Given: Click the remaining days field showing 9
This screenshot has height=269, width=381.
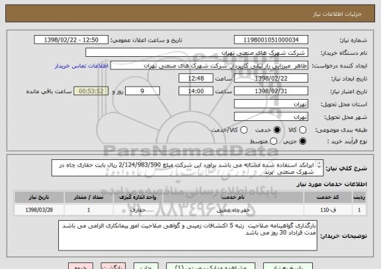Looking at the screenshot, I should click(142, 91).
